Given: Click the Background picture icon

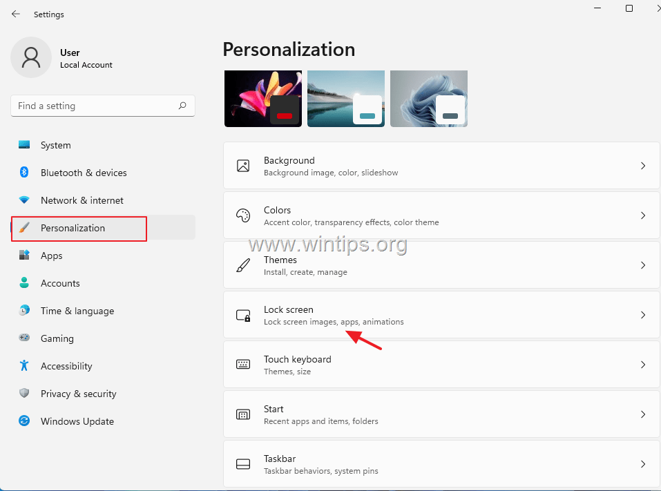Looking at the screenshot, I should click(x=243, y=166).
